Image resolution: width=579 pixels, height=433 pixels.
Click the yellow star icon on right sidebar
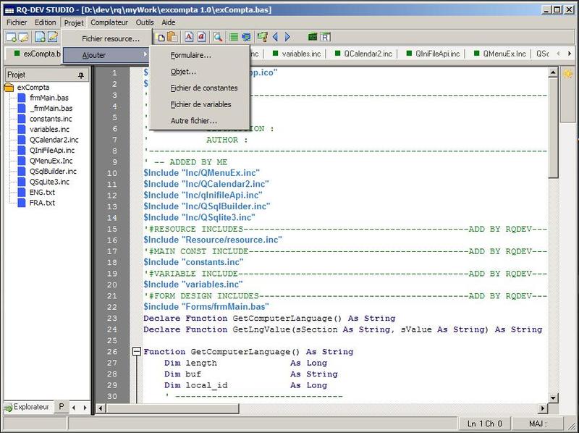pyautogui.click(x=568, y=74)
